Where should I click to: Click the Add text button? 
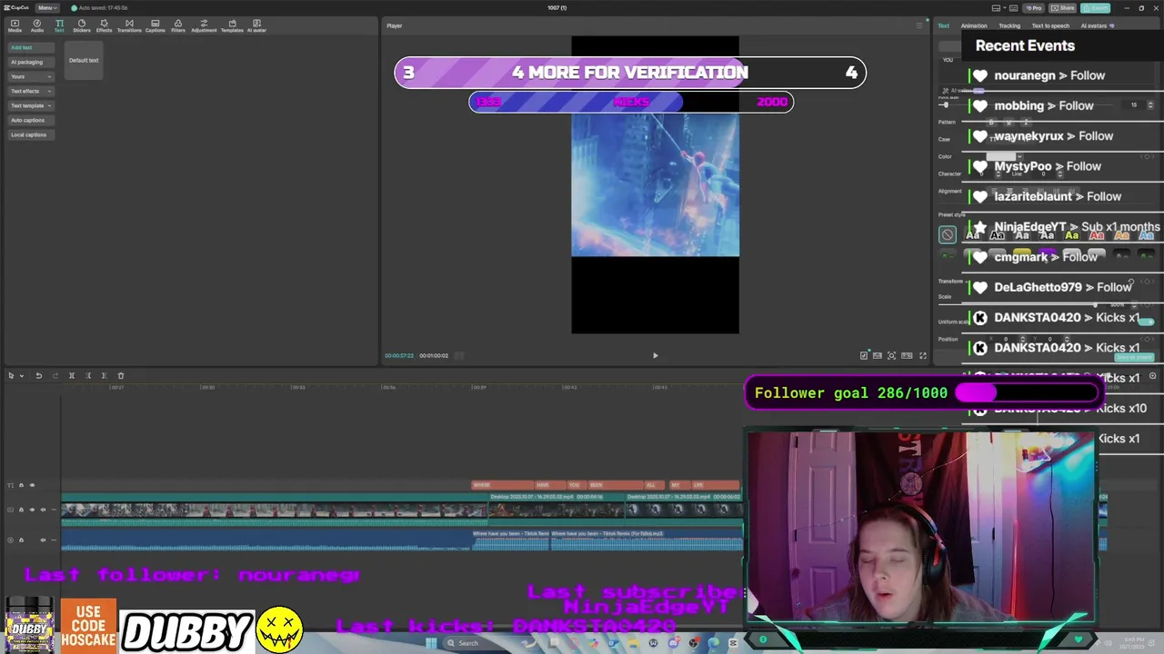pyautogui.click(x=31, y=47)
